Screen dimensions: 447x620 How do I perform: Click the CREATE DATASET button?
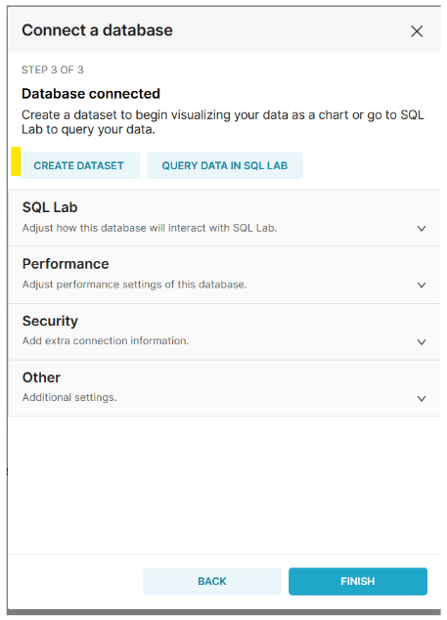pos(79,165)
